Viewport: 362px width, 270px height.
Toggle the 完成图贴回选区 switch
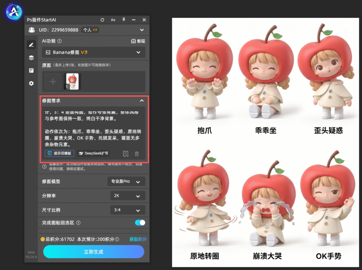point(140,223)
